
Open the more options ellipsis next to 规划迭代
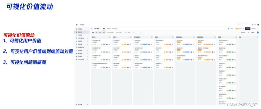258,29
